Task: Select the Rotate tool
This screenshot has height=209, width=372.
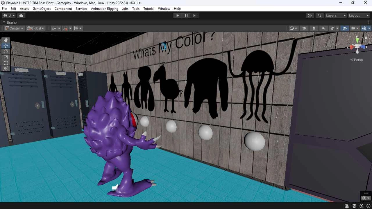Action: pos(6,51)
